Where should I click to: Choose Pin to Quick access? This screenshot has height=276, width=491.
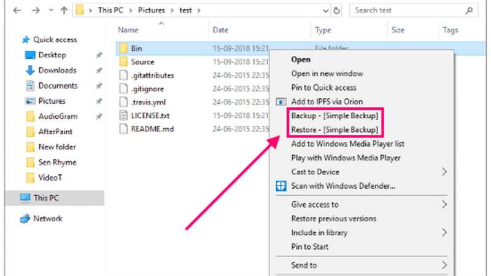[x=324, y=88]
